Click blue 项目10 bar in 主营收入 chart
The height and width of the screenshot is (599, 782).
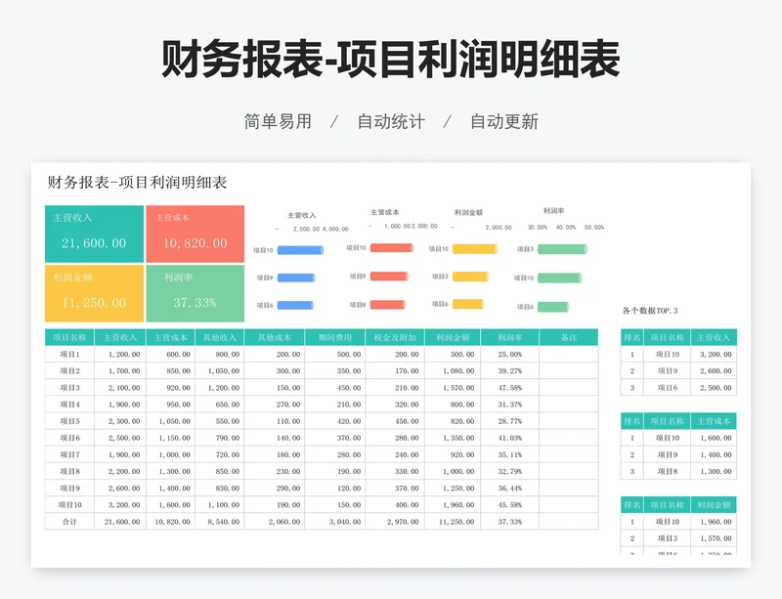coord(300,250)
